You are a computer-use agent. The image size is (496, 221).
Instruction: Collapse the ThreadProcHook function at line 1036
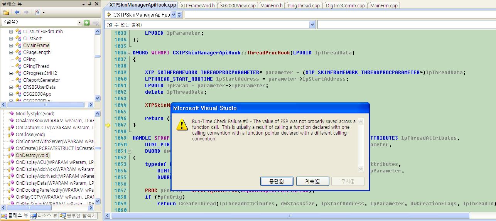point(130,53)
